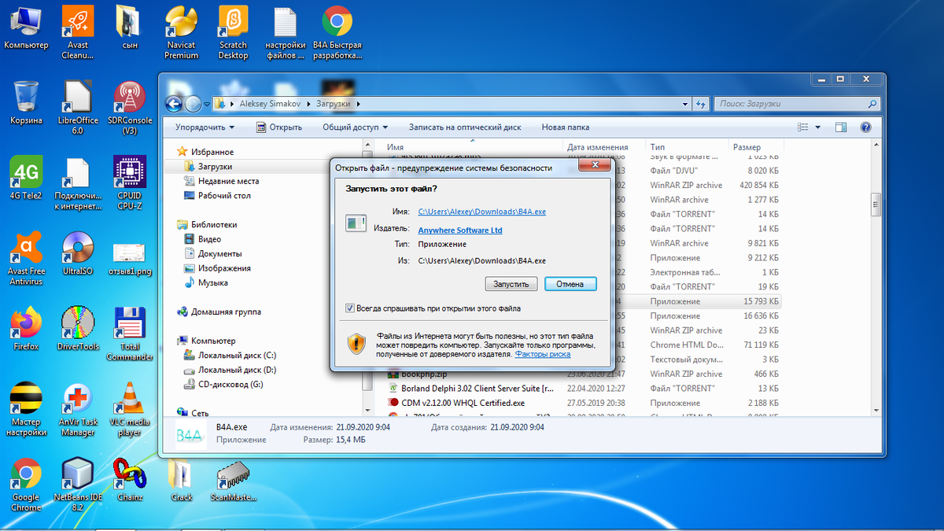
Task: Click the Explorer back navigation arrow
Action: (174, 103)
